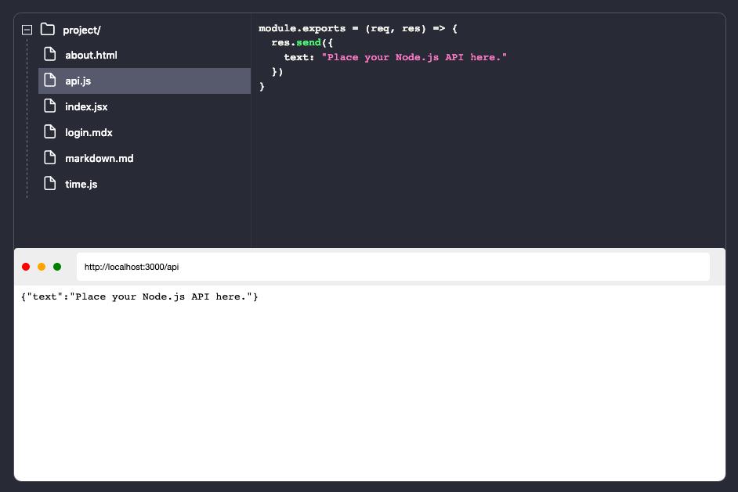Click the time.js file icon

[x=50, y=183]
